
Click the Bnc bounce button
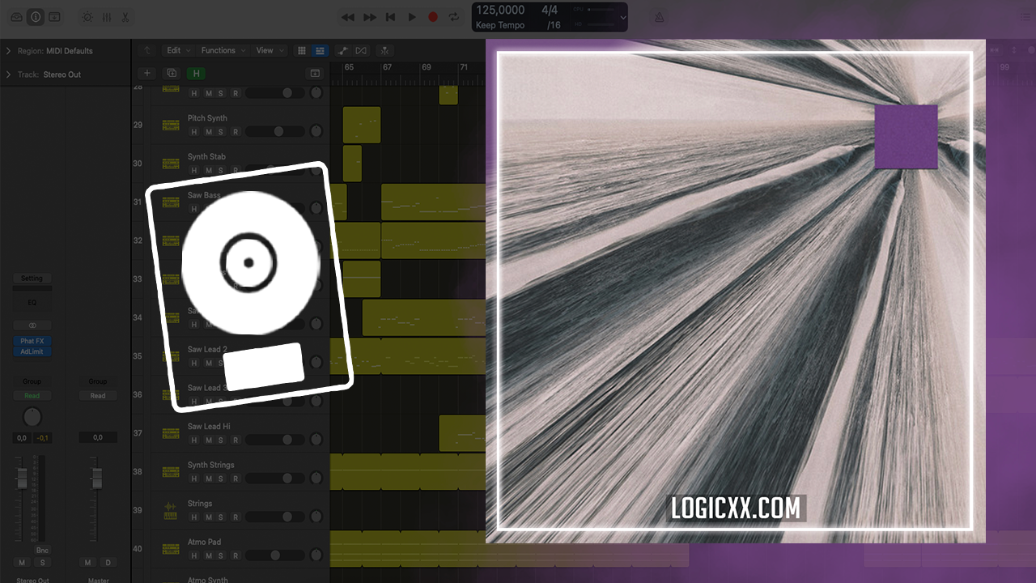pos(42,551)
